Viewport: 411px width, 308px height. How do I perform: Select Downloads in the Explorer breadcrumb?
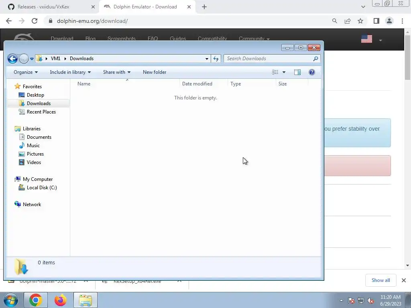tap(81, 59)
